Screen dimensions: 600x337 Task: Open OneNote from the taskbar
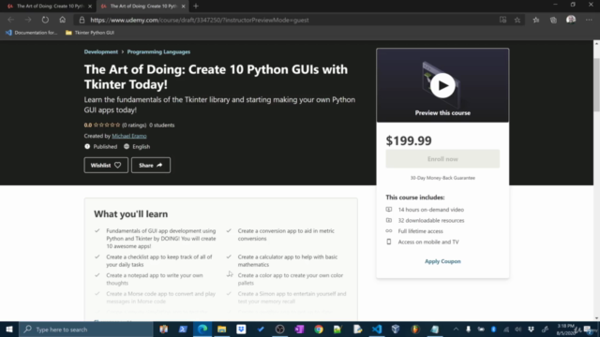coord(299,329)
